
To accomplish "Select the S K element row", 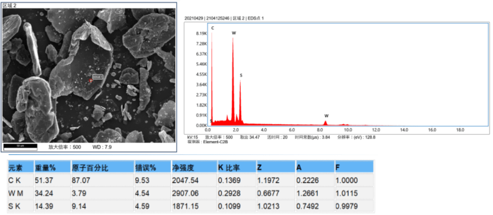I will (15, 206).
